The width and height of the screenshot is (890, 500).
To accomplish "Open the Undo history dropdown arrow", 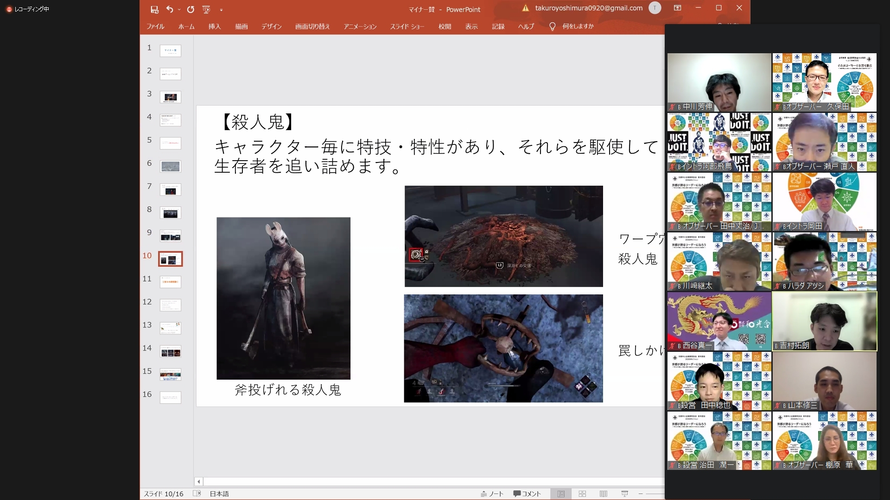I will coord(179,10).
